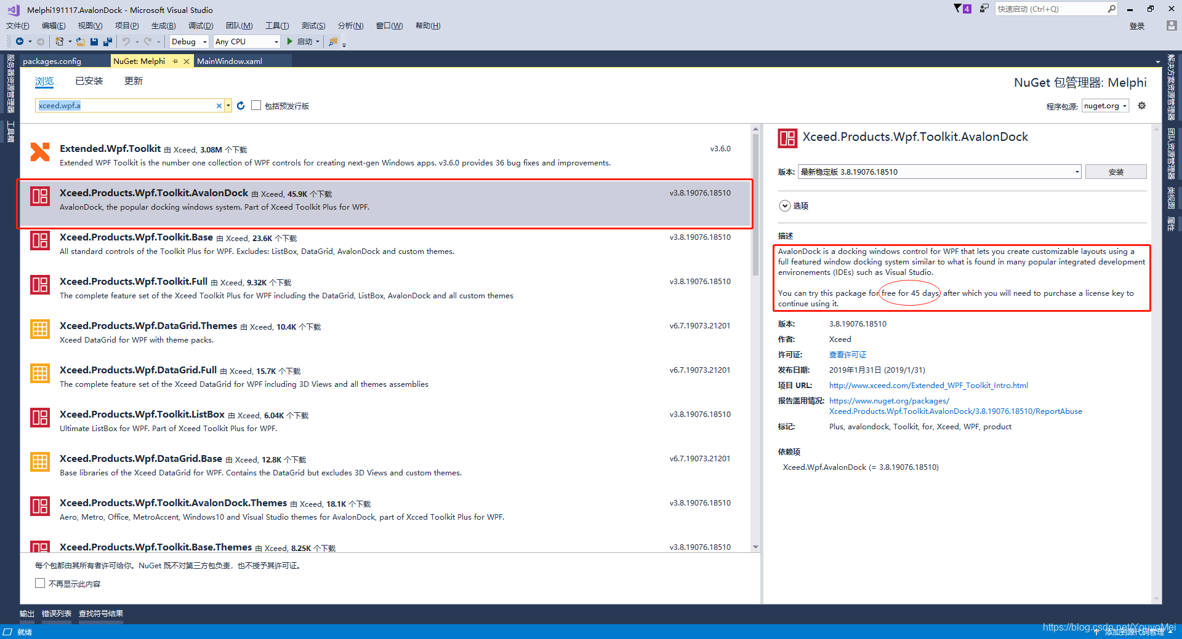1182x639 pixels.
Task: Close the NuGet: Melphi tab
Action: [187, 61]
